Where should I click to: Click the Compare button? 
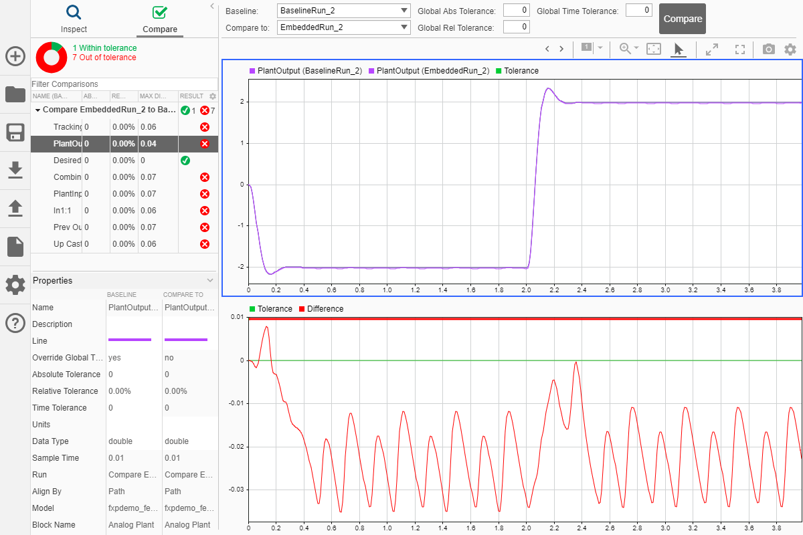683,19
